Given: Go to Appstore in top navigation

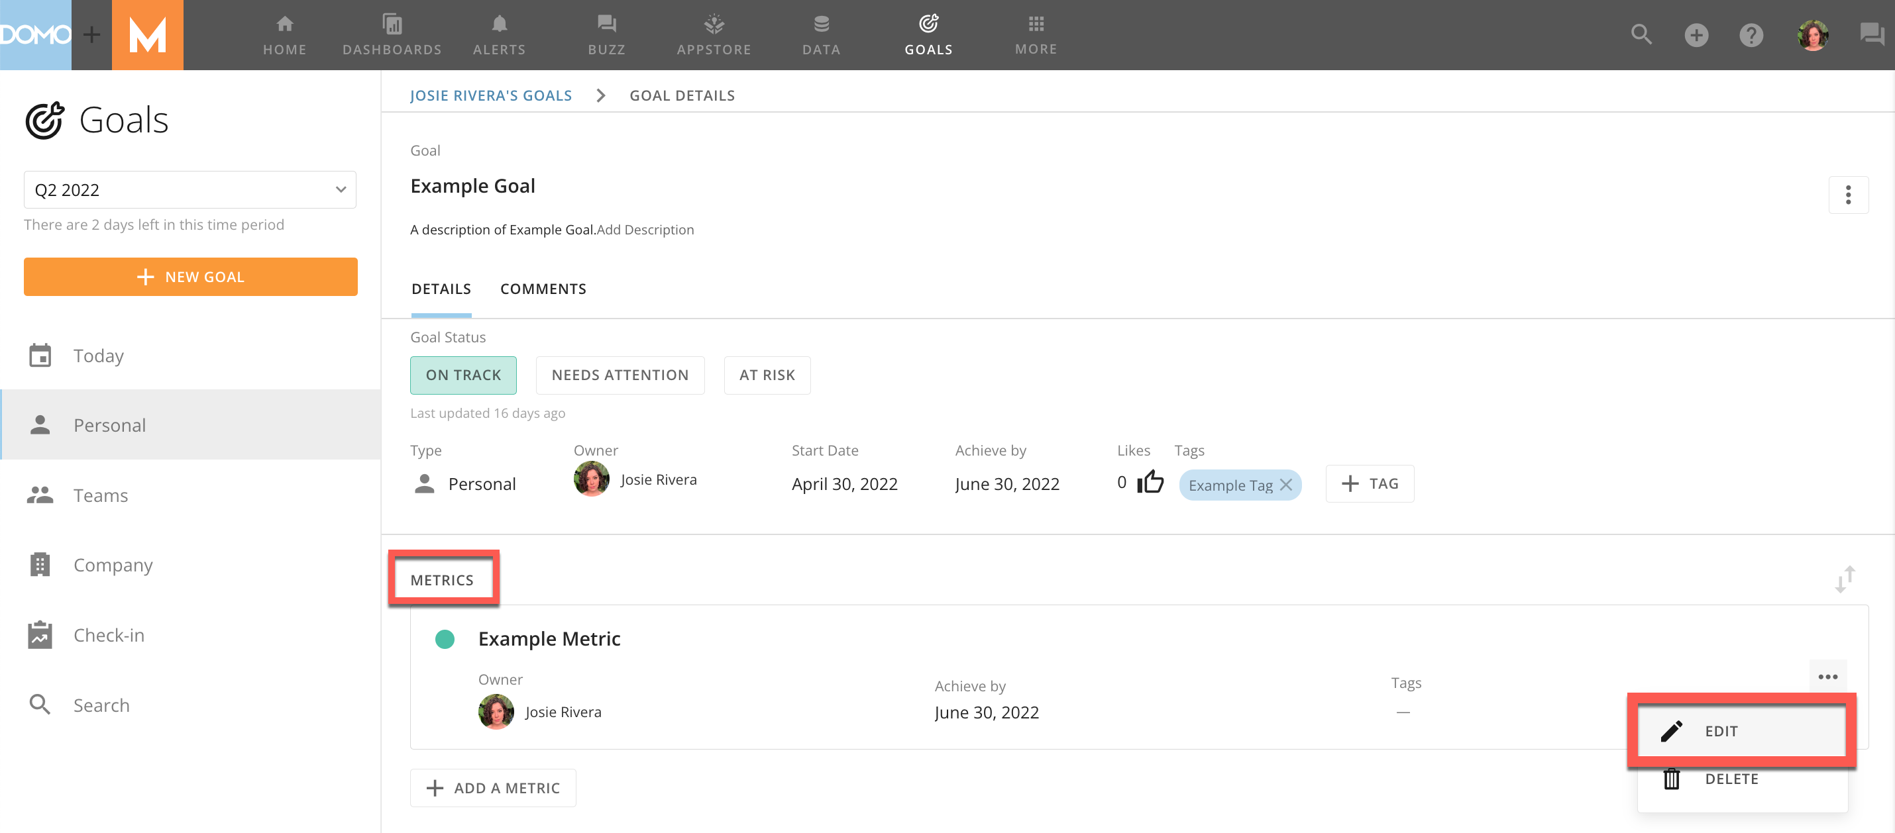Looking at the screenshot, I should (714, 34).
